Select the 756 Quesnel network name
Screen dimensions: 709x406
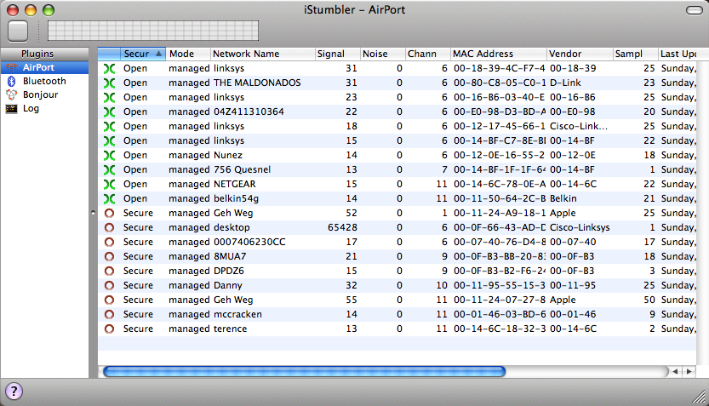click(242, 169)
